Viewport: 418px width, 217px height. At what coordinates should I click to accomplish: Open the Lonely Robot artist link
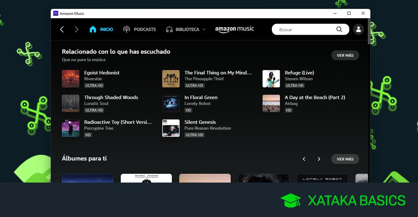point(198,103)
